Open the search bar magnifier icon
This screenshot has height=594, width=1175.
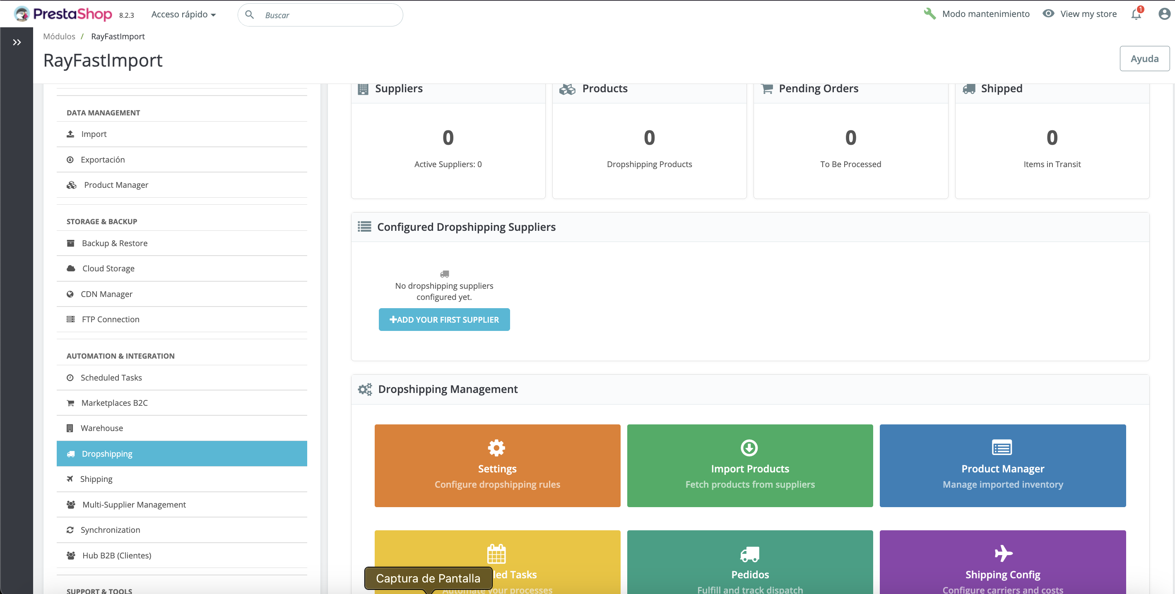tap(249, 14)
